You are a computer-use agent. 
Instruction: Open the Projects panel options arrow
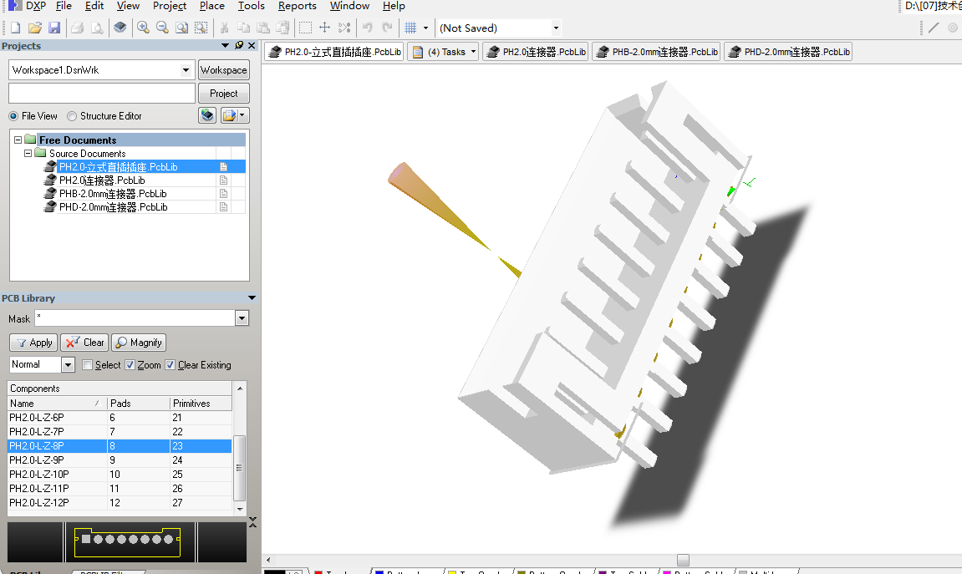point(225,45)
